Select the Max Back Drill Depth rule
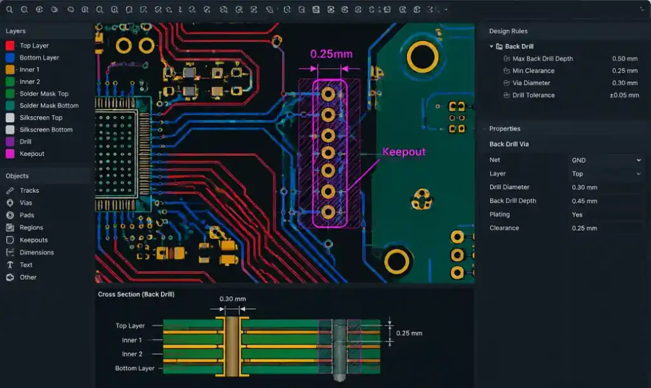This screenshot has height=388, width=651. 542,59
